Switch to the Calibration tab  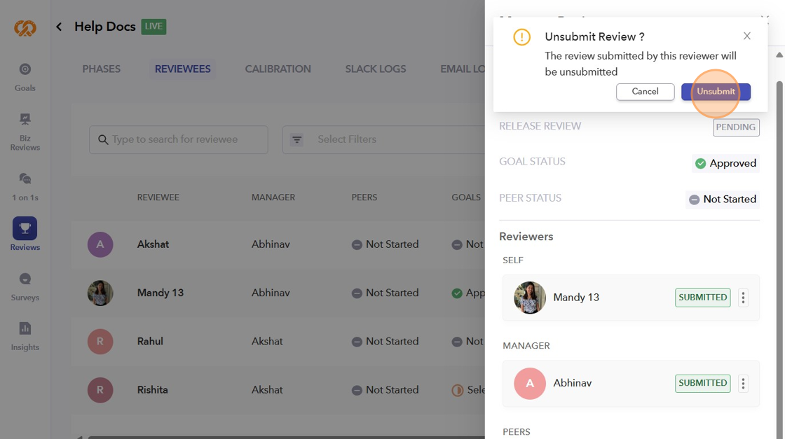278,69
